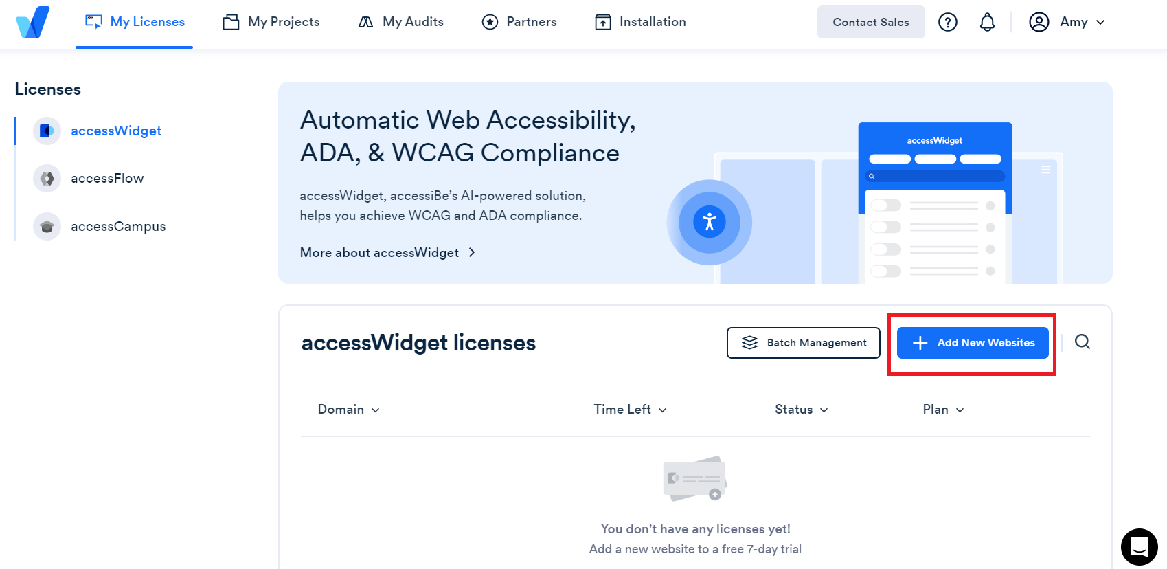
Task: Follow the More about accessWidget link
Action: pyautogui.click(x=388, y=252)
